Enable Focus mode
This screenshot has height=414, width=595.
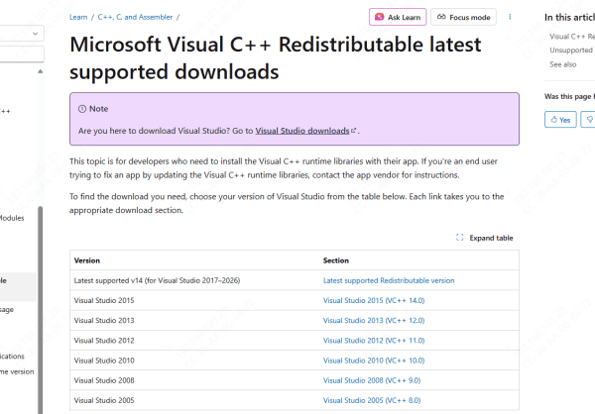click(463, 17)
